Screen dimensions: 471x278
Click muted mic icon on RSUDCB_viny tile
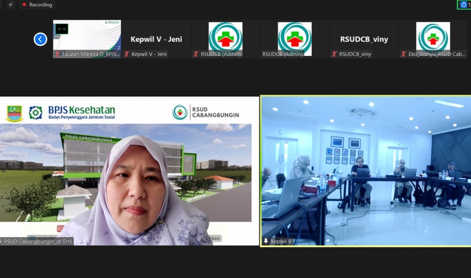point(334,54)
